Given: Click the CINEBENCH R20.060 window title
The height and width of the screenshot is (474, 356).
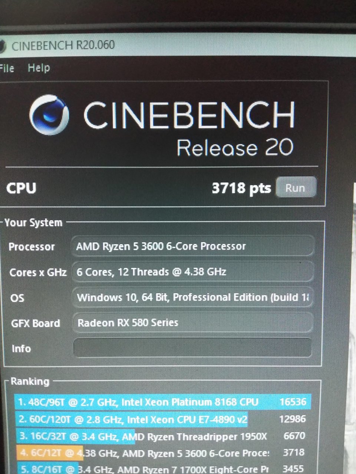Looking at the screenshot, I should click(x=63, y=46).
